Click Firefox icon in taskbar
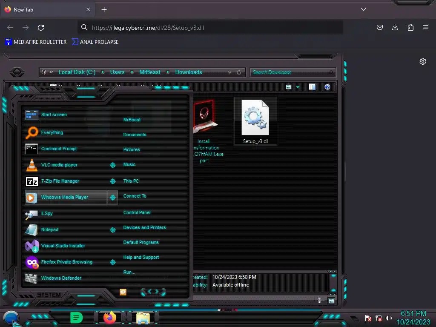436x327 pixels. (109, 317)
